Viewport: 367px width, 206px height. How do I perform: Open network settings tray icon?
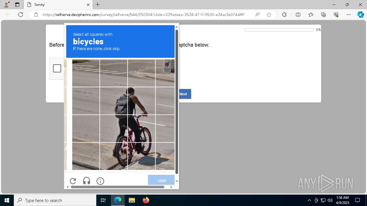point(323,200)
